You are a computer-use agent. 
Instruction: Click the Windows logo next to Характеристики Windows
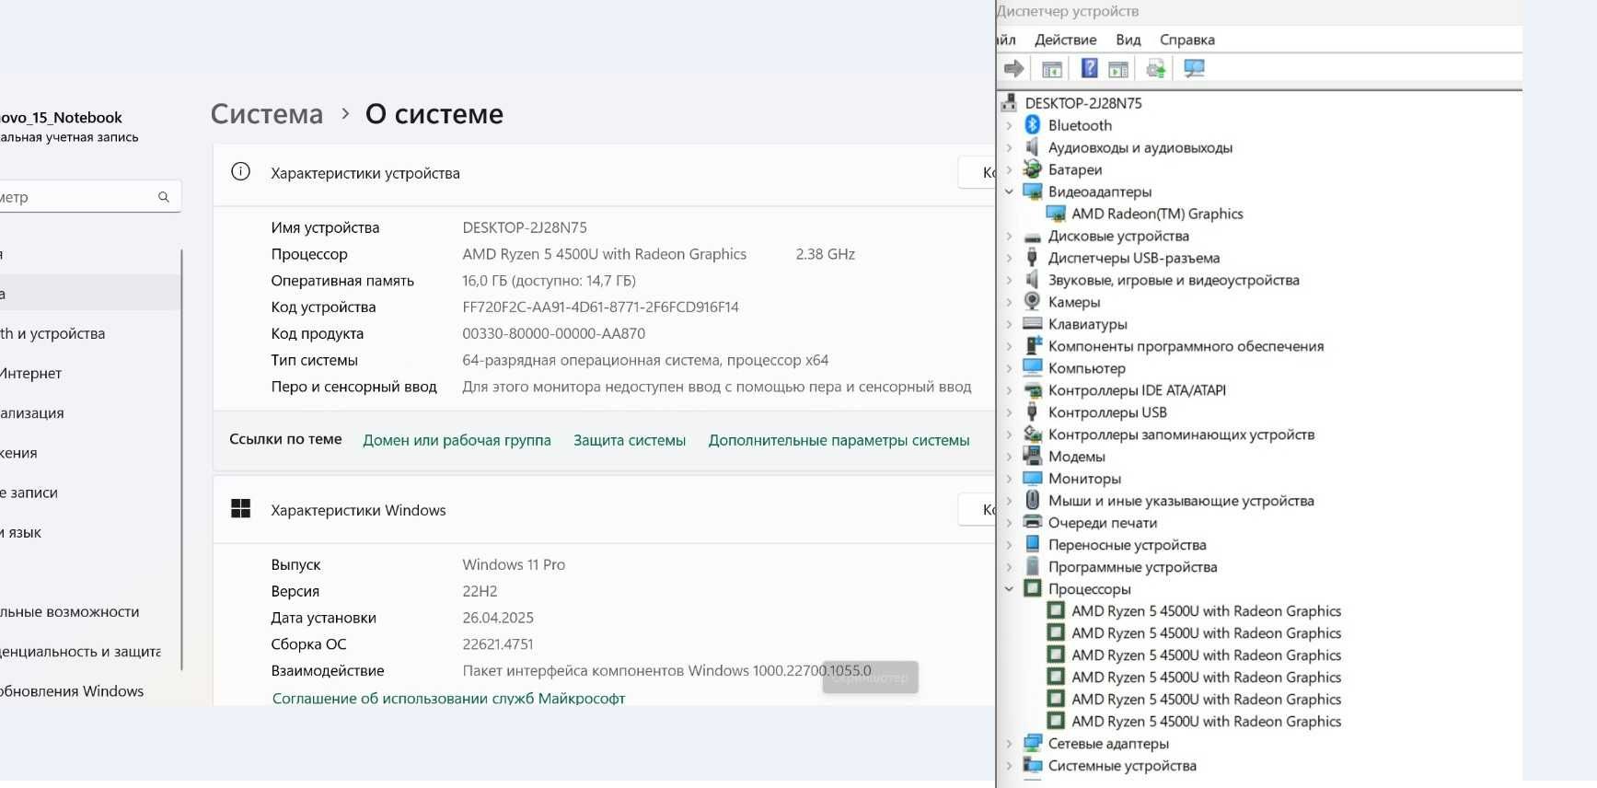point(241,509)
